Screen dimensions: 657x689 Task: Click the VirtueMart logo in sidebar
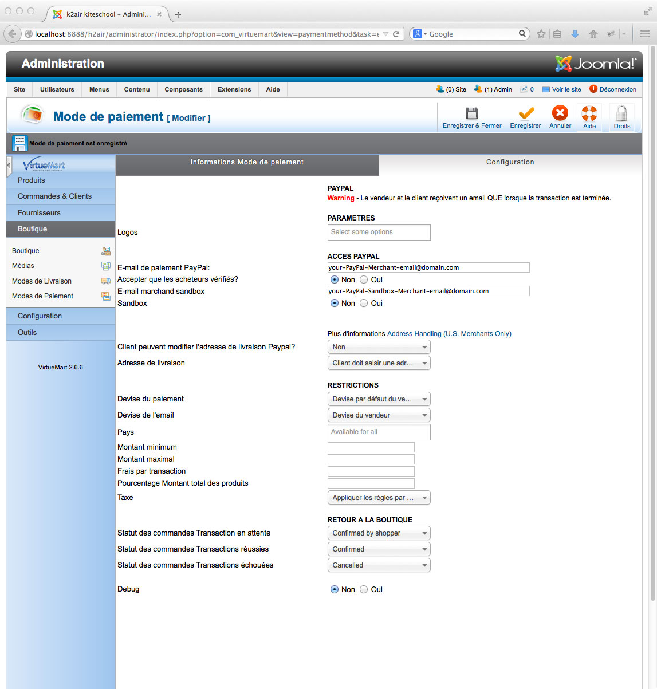pos(44,164)
